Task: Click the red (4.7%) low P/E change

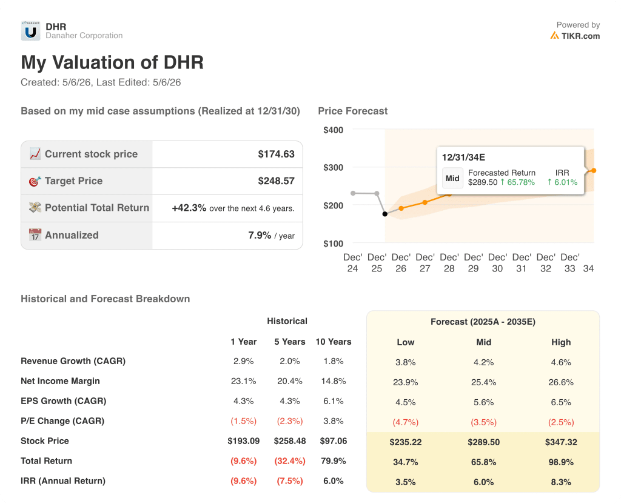Action: (x=406, y=422)
